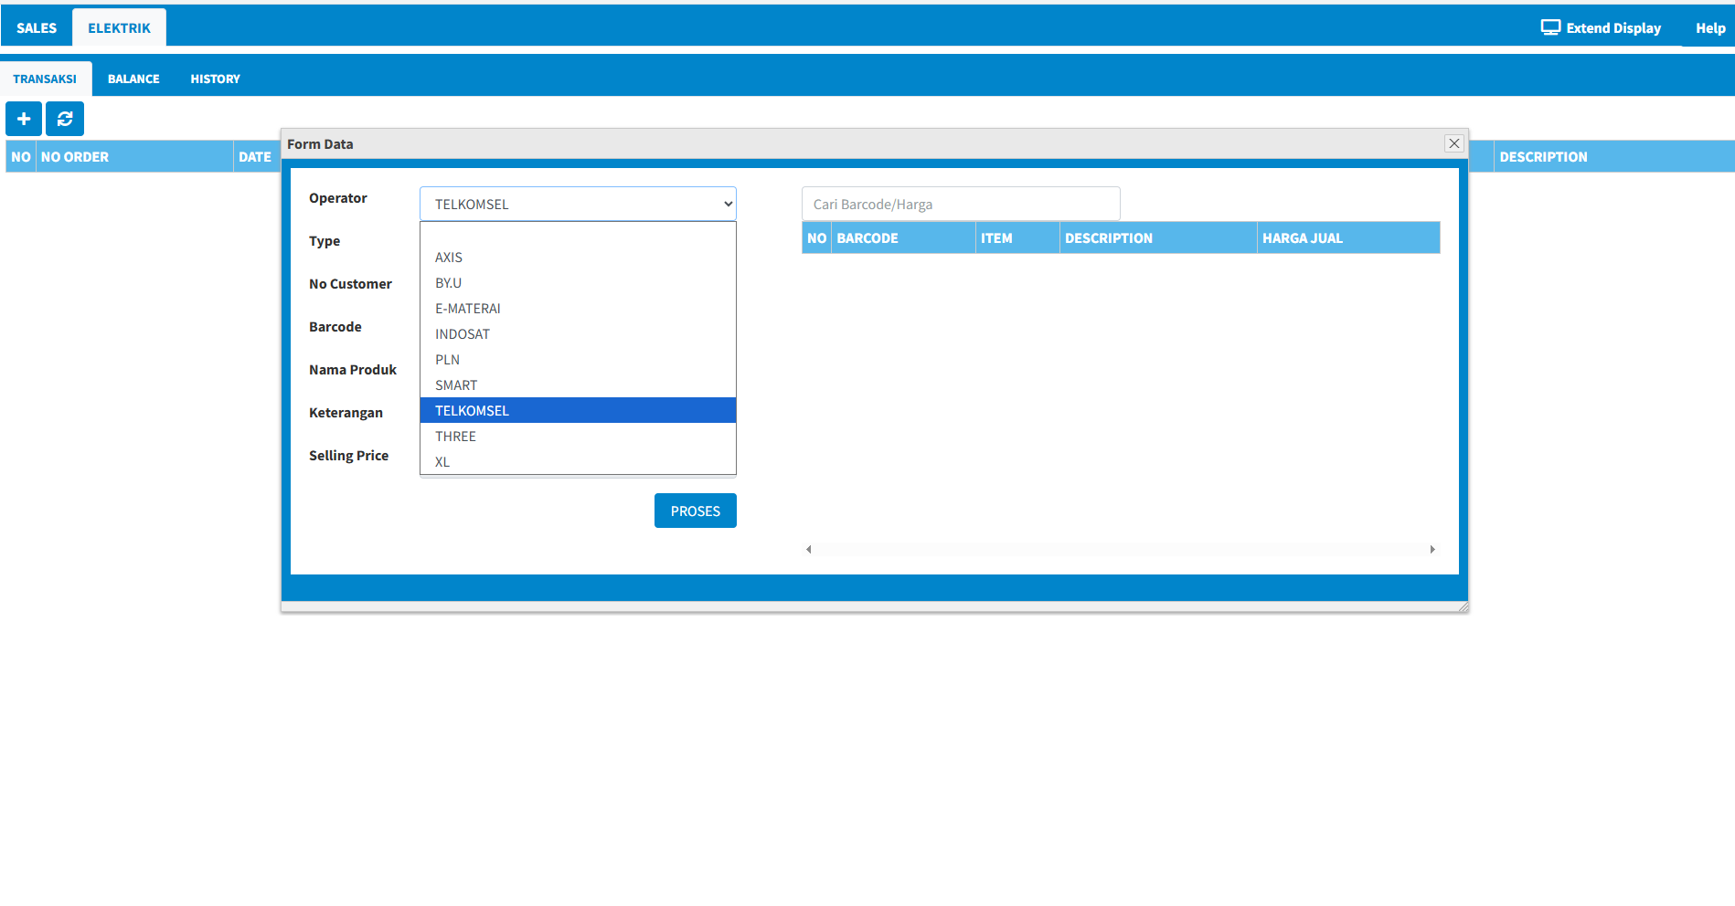Click the NO header in transactions table
The width and height of the screenshot is (1735, 906).
21,156
